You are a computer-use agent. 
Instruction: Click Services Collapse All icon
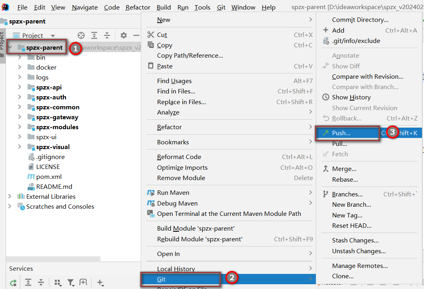click(41, 283)
